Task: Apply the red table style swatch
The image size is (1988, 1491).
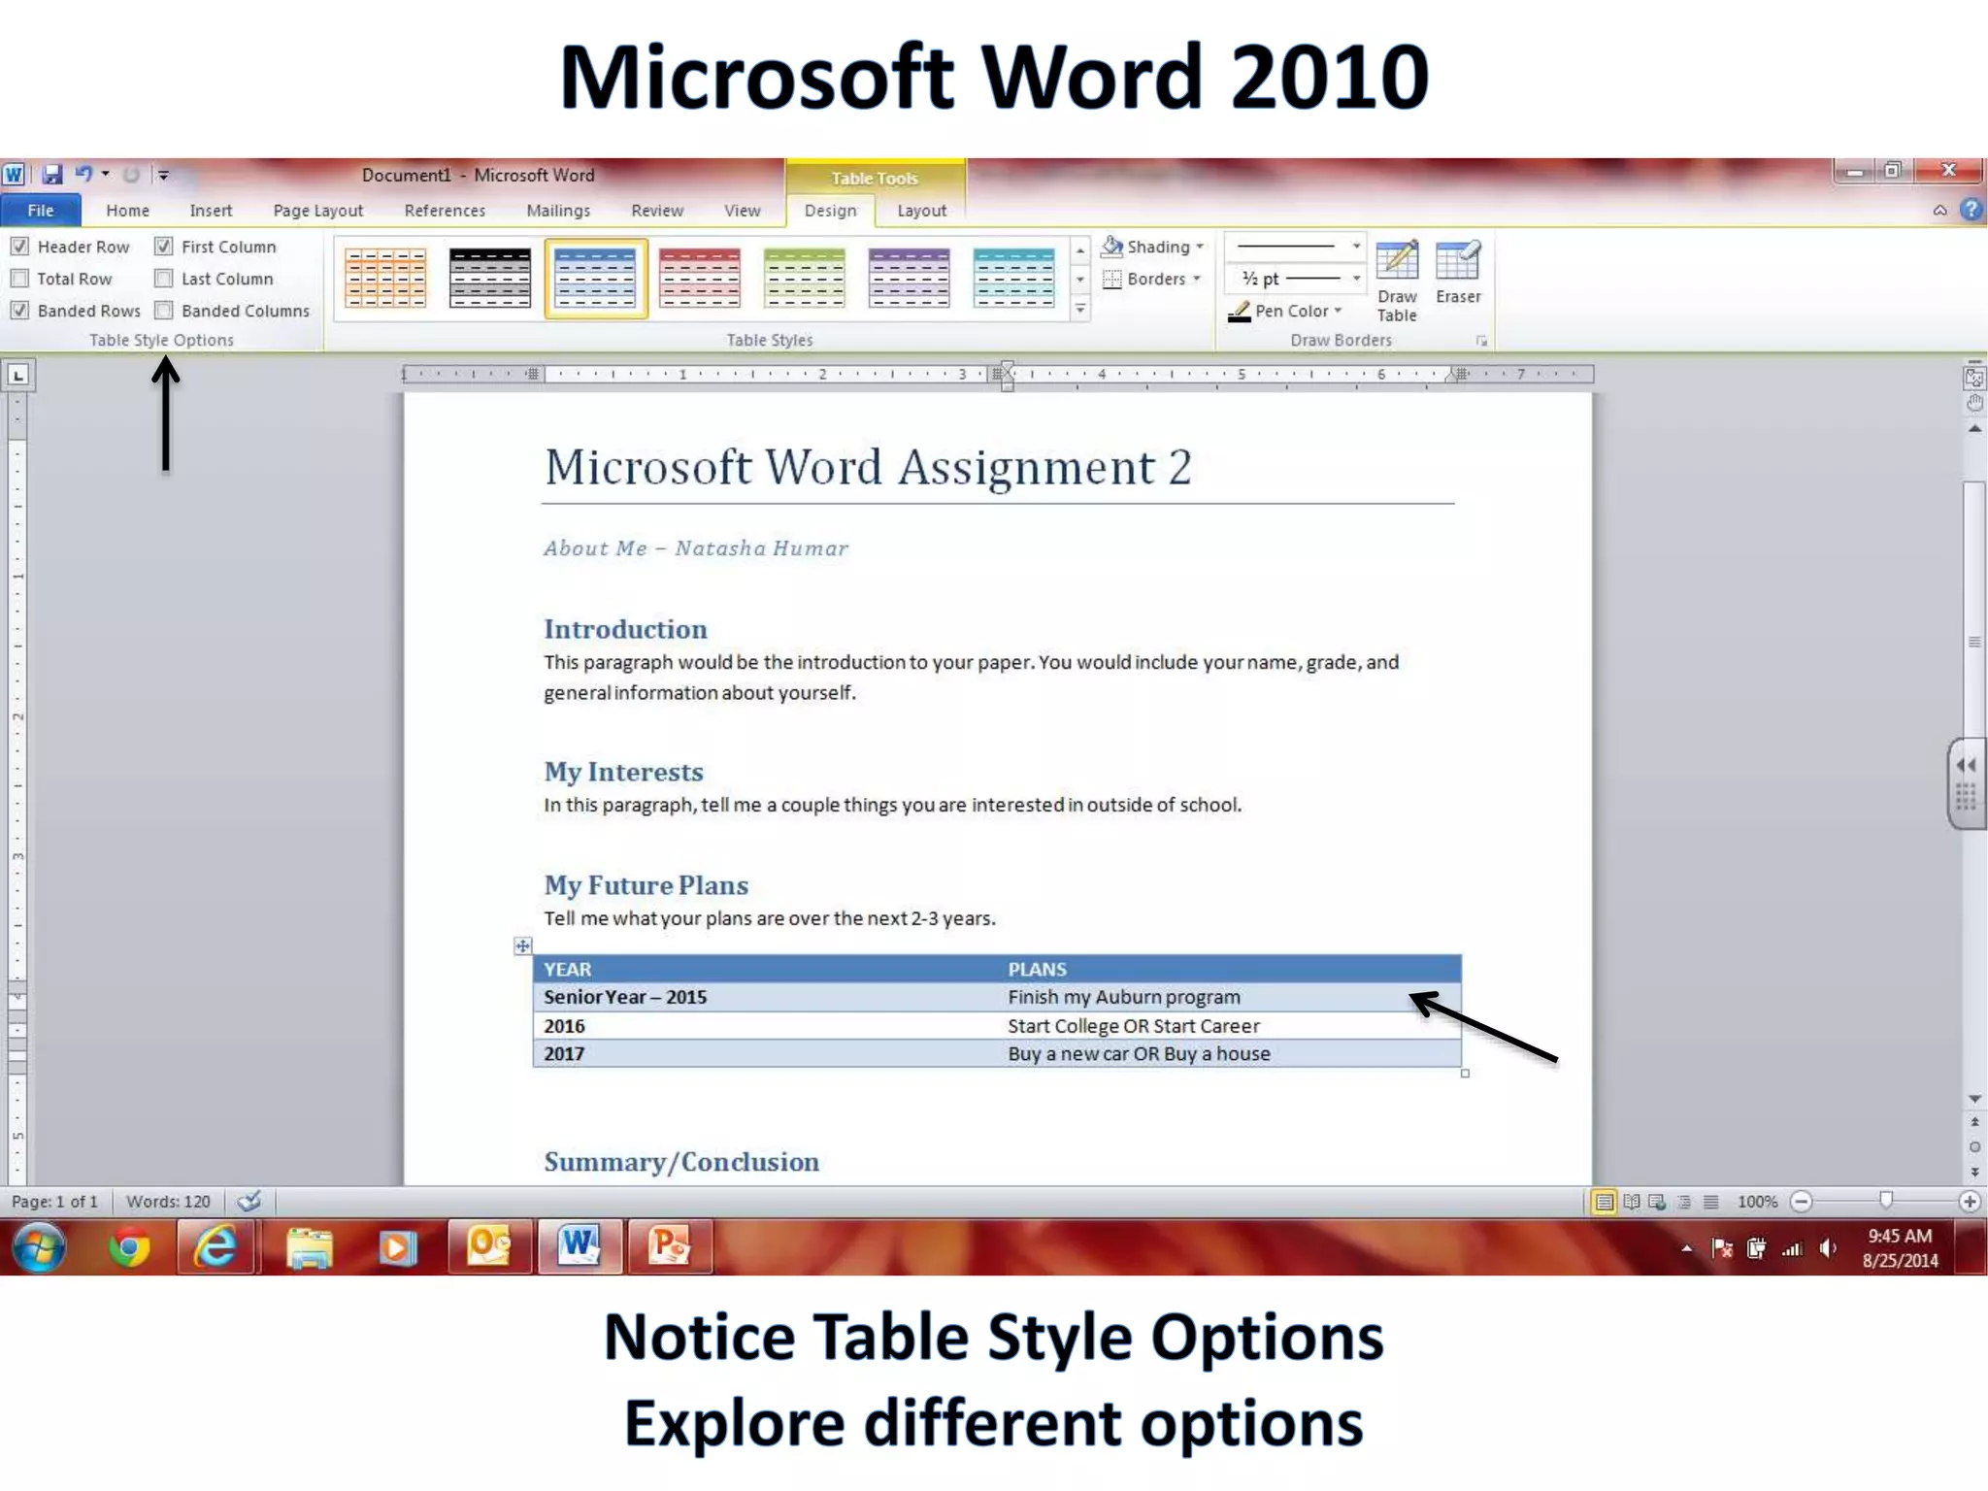Action: 700,279
